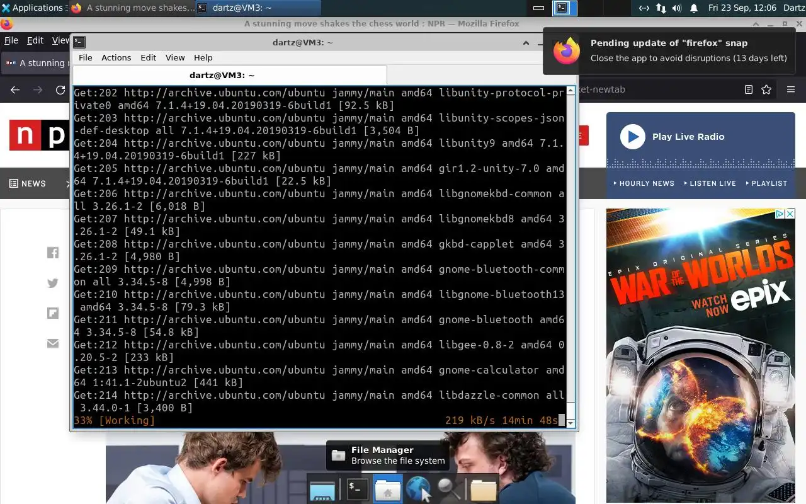Click the terminal vertical scrollbar thumb

pyautogui.click(x=570, y=411)
